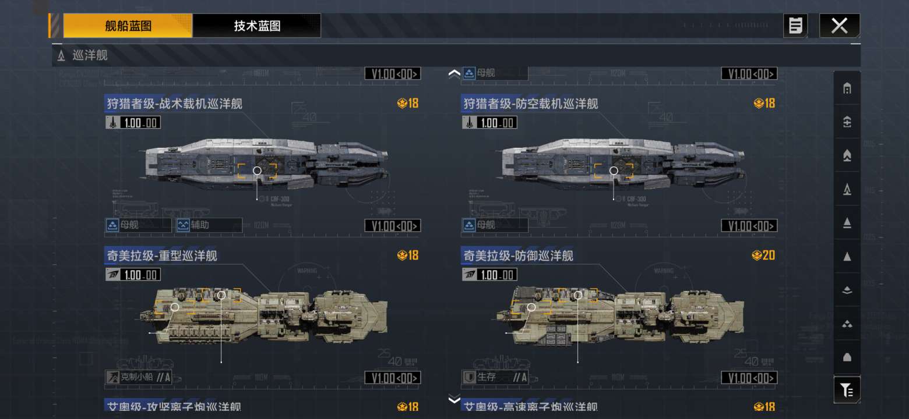Open the 奇美拉级-防御巡洋舰 blueprint

pyautogui.click(x=519, y=255)
